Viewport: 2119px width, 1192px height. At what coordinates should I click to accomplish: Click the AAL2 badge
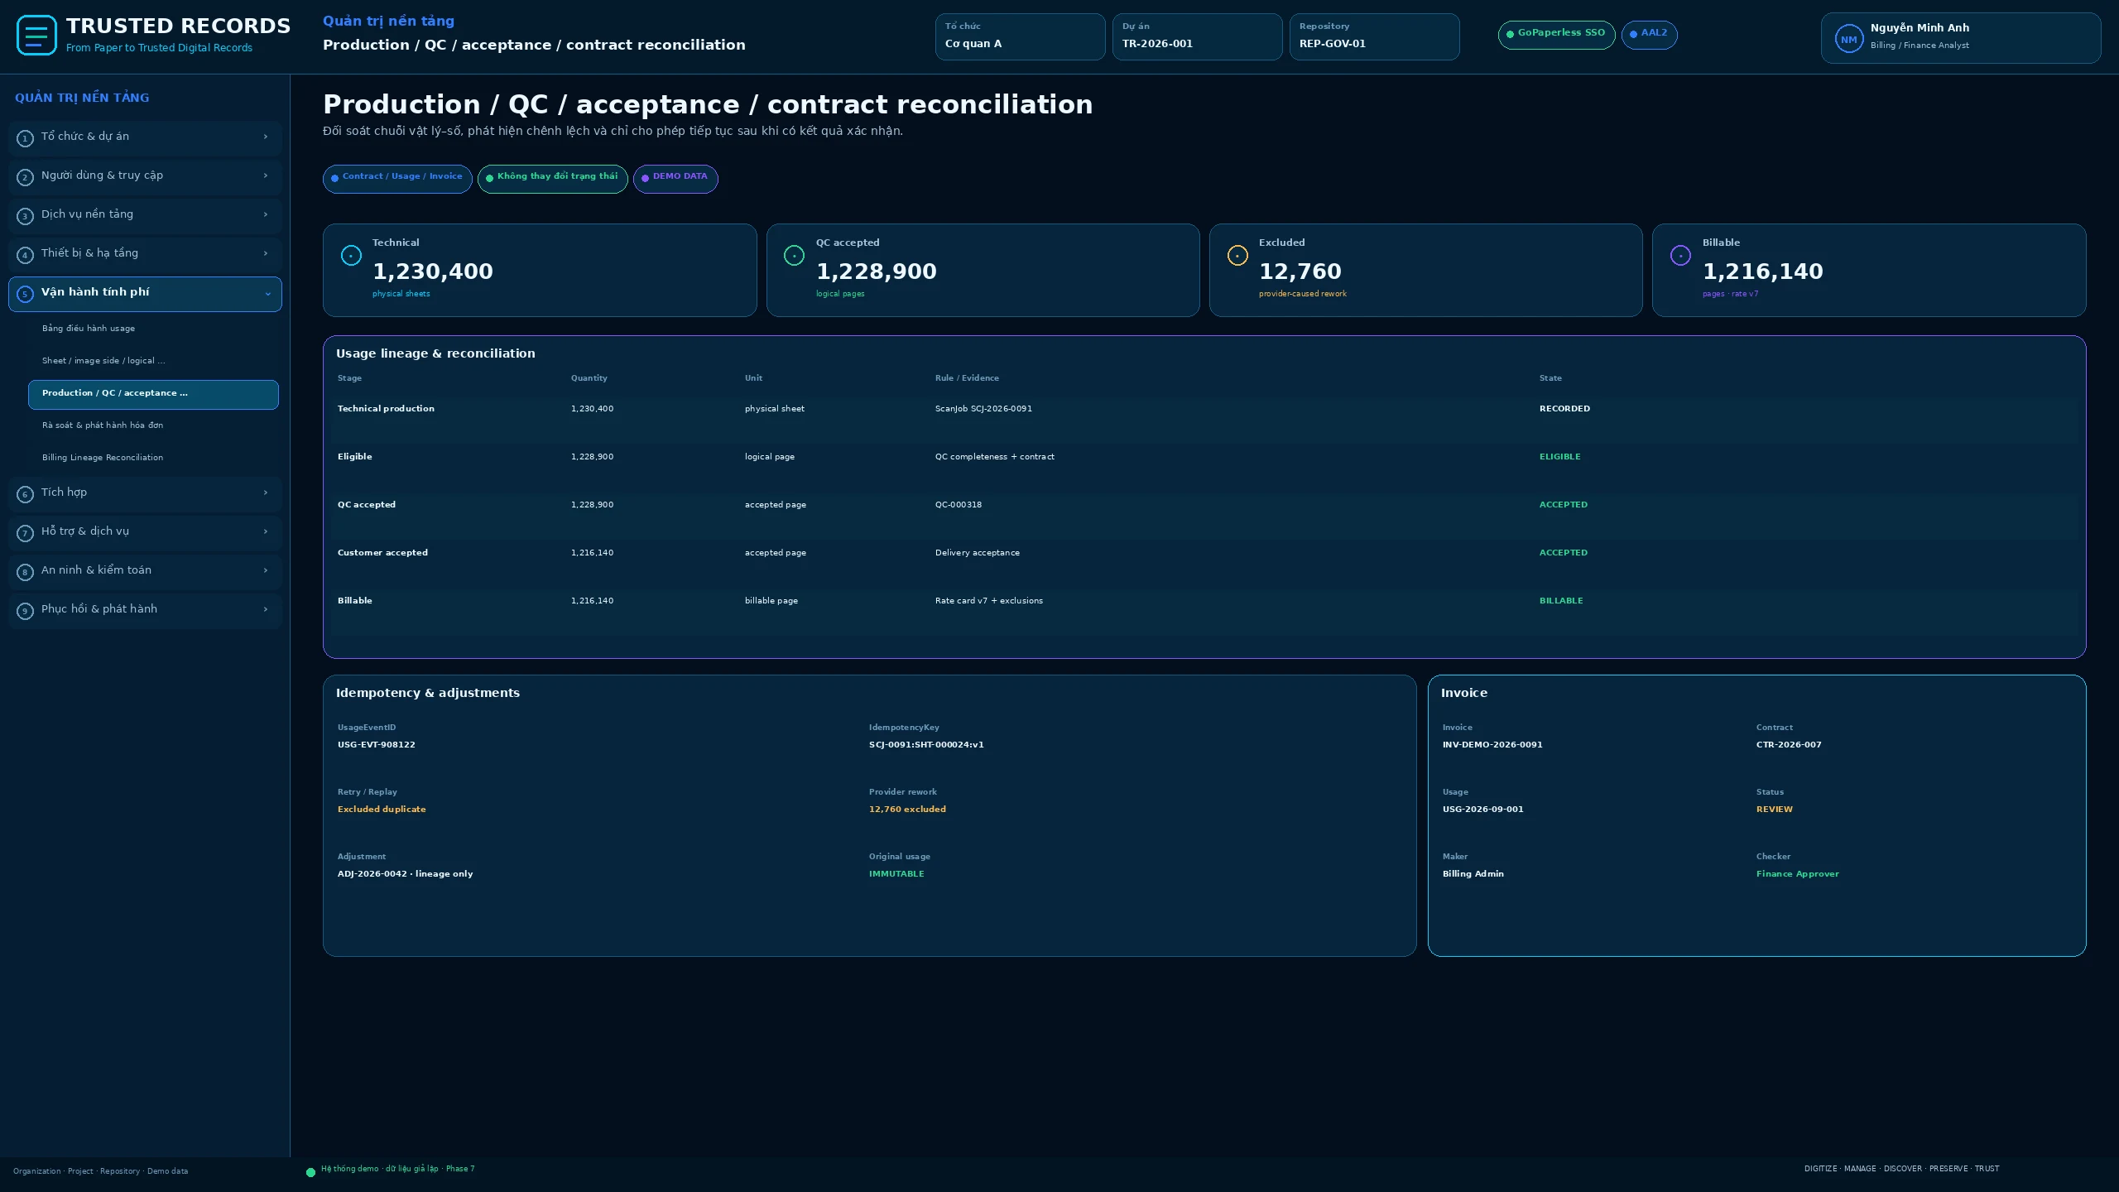1649,35
